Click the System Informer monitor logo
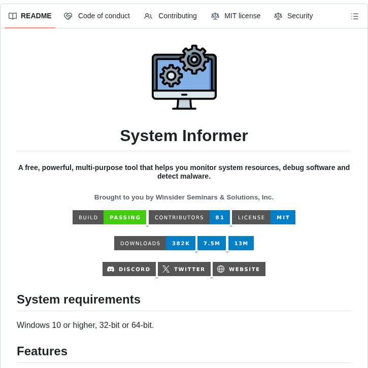Screen dimensions: 368x368 coord(184,77)
